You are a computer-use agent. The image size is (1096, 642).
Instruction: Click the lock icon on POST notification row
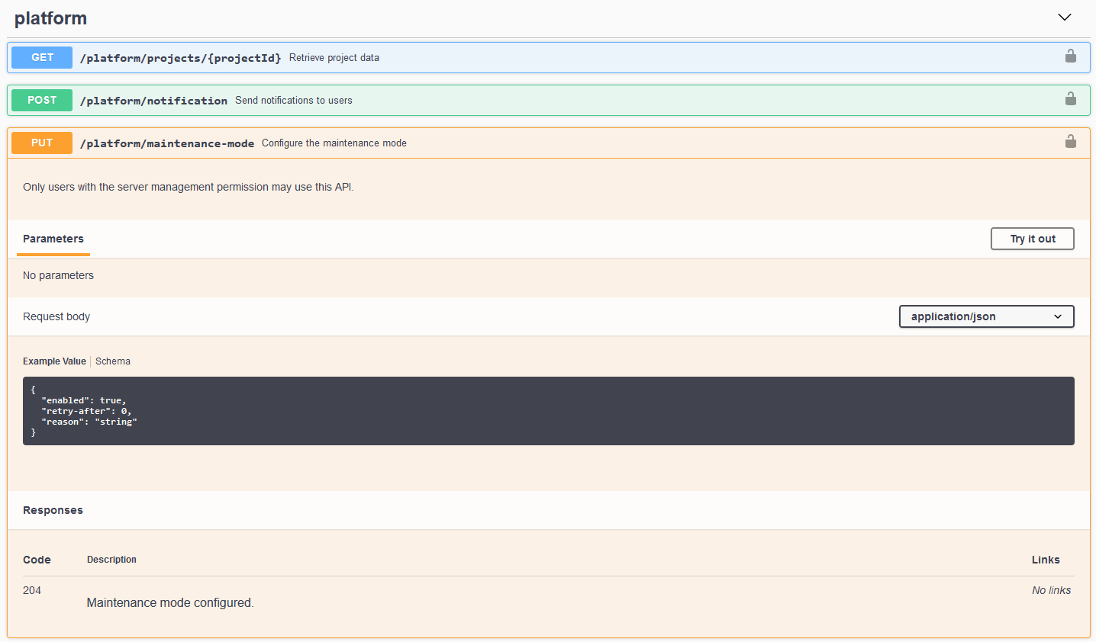[x=1070, y=99]
